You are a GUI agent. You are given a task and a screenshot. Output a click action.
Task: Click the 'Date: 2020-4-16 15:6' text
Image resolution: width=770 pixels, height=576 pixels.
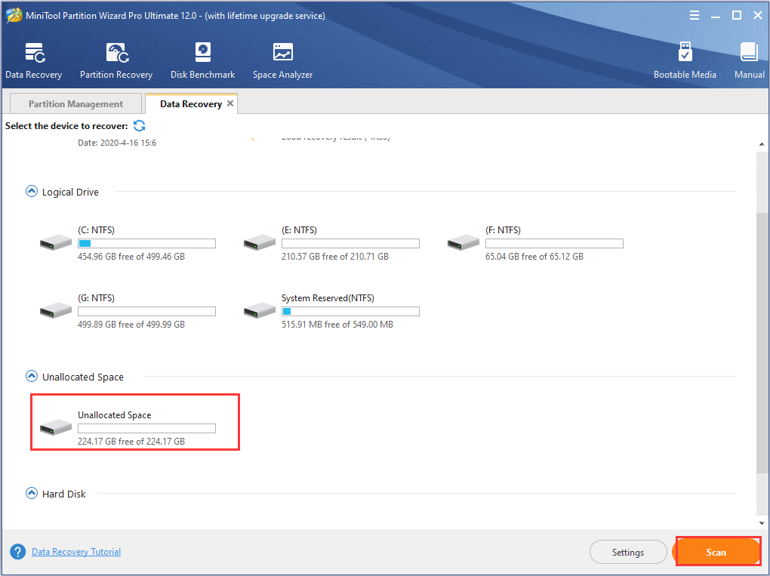coord(117,143)
